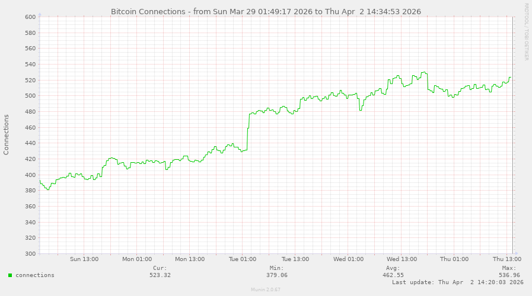
Task: Click the green connections legend color square
Action: (10, 275)
